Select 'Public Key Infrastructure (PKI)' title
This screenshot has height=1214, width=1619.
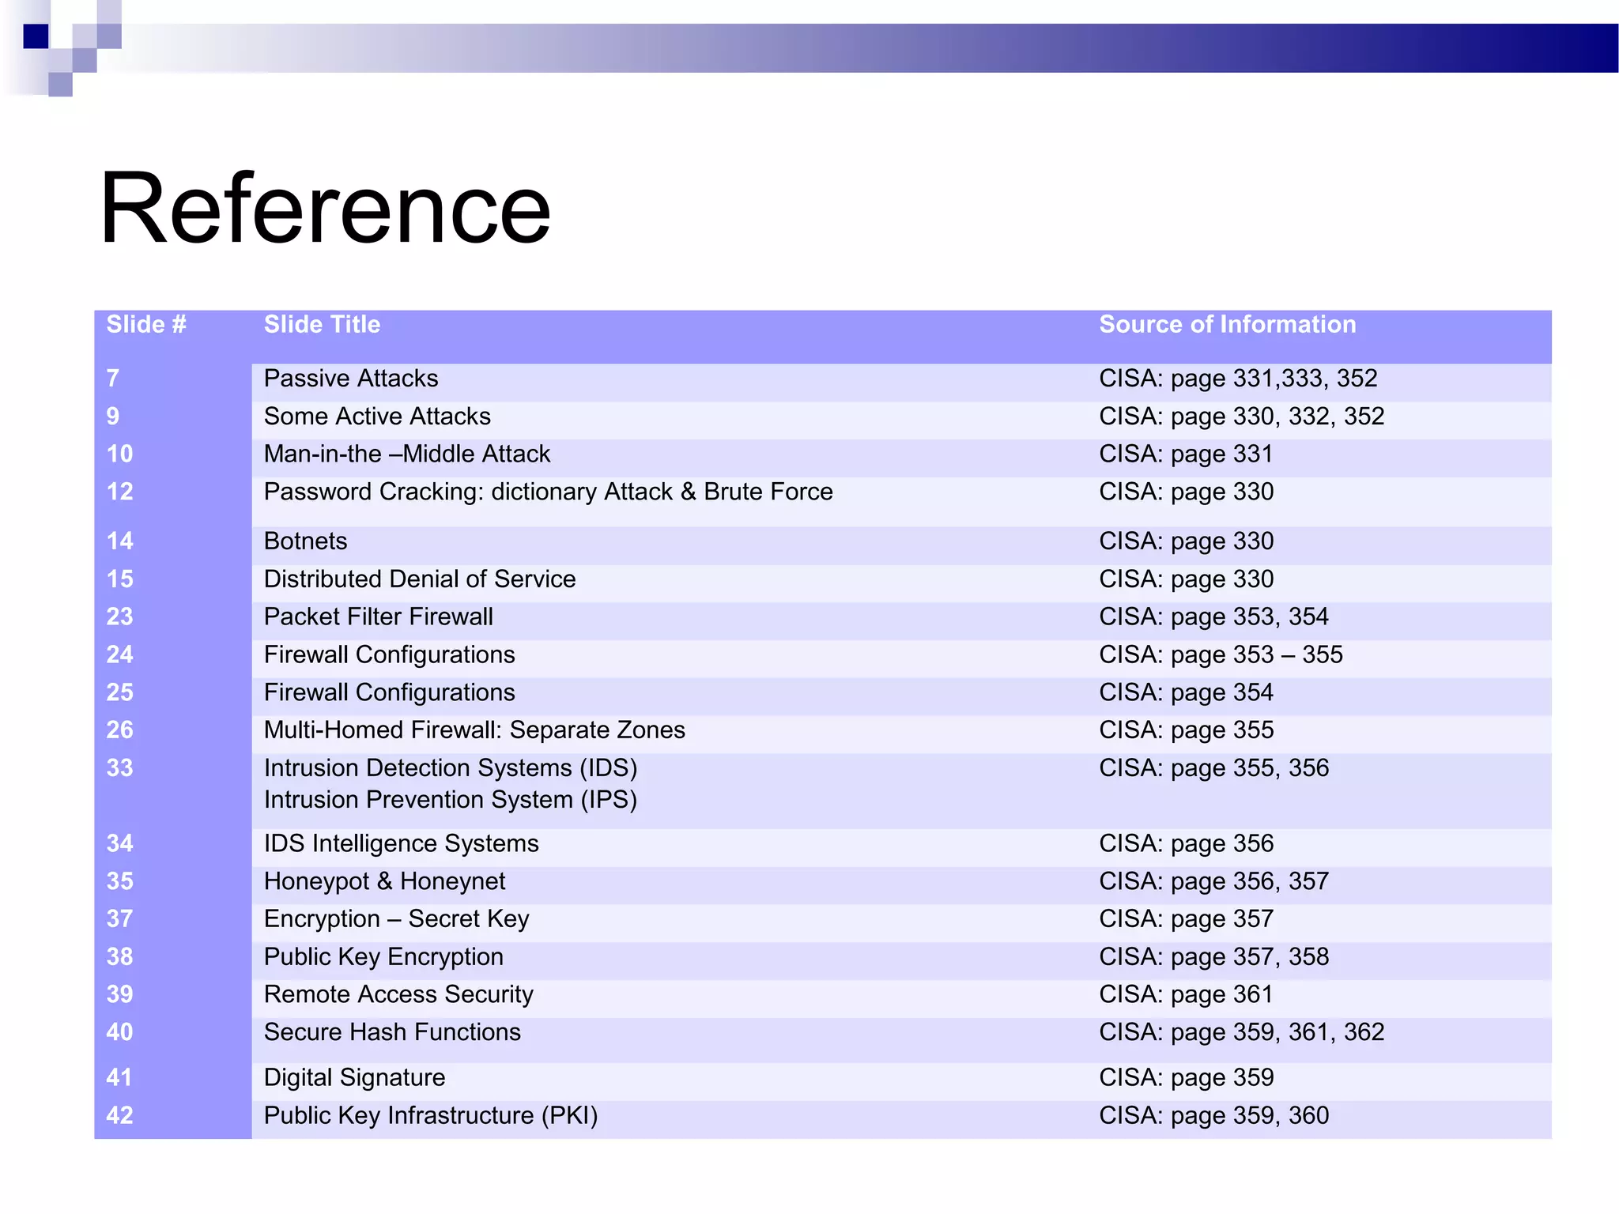431,1116
